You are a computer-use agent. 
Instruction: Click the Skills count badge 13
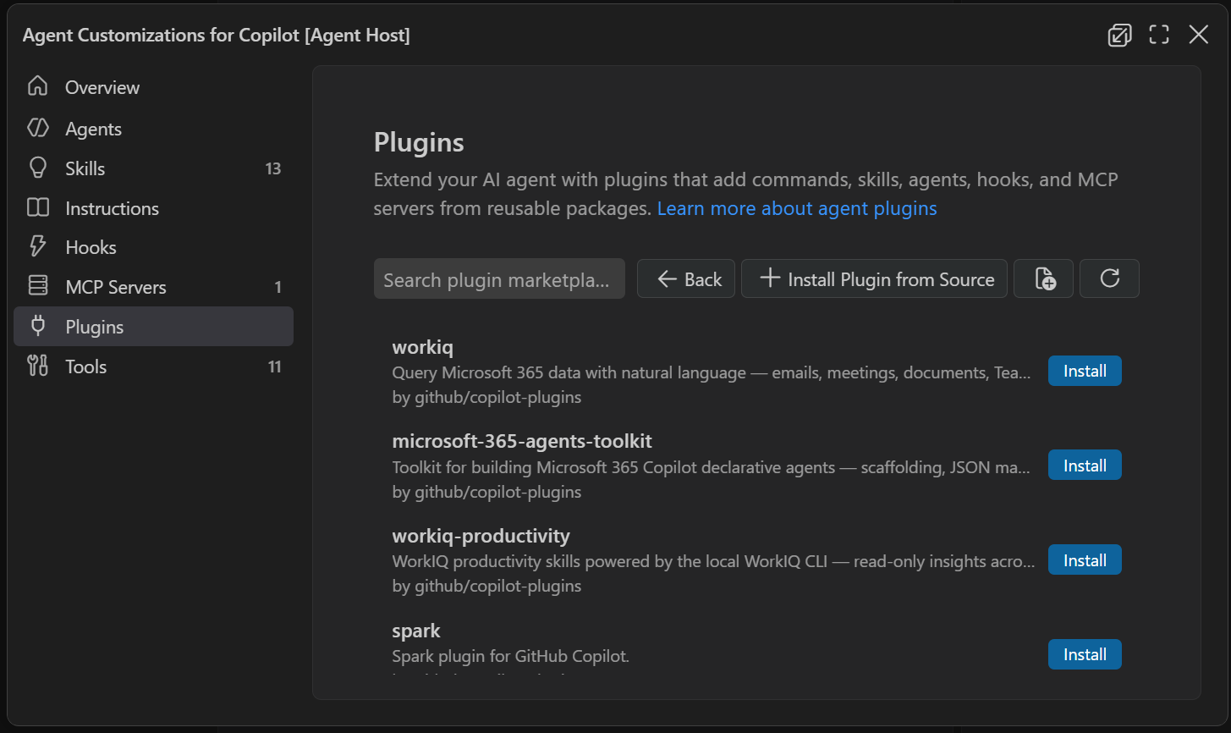[x=272, y=168]
